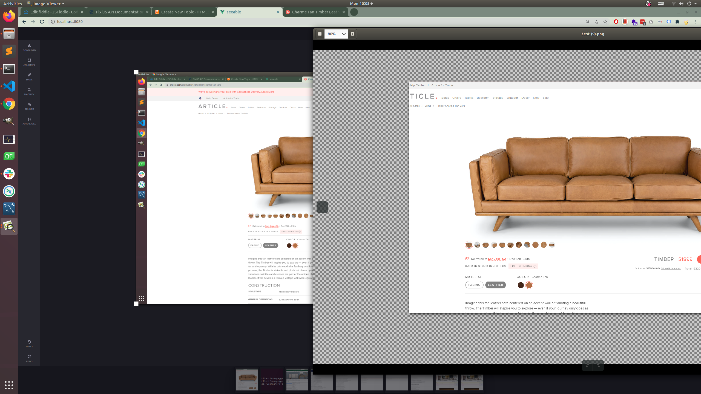
Task: Open the purple extension with badge 16
Action: click(x=634, y=22)
